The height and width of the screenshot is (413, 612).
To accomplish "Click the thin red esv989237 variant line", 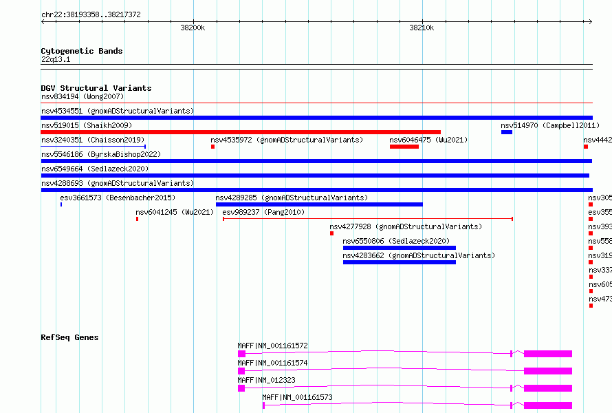I will click(368, 219).
